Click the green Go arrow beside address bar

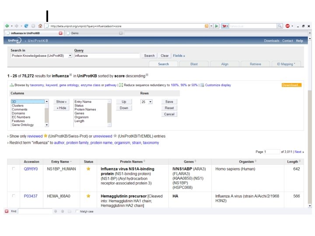point(217,26)
